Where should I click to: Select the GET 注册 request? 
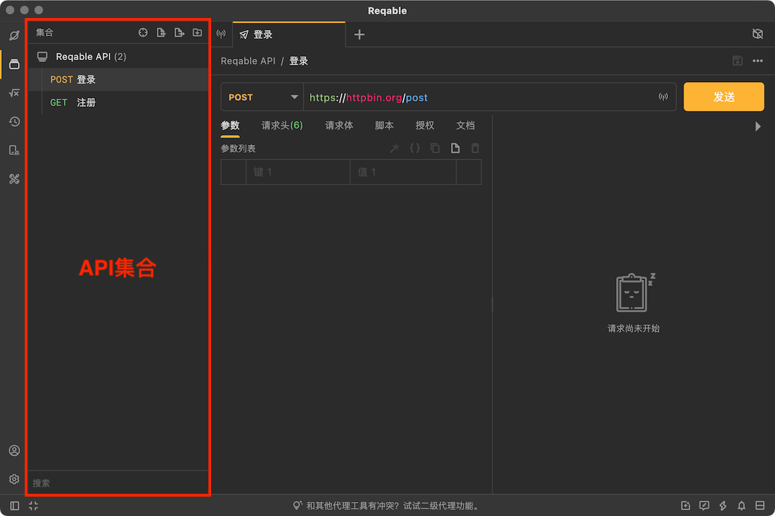pos(119,103)
